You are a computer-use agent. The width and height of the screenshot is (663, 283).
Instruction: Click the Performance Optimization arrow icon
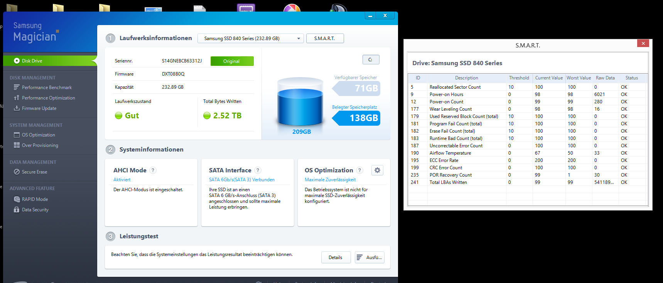point(17,98)
